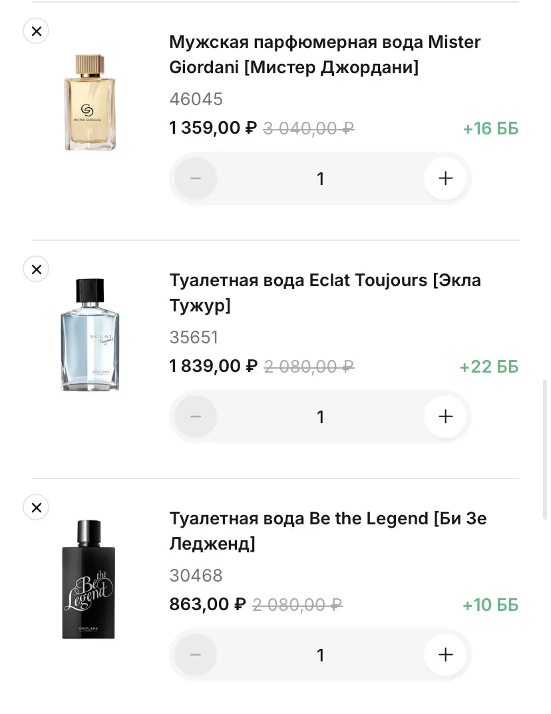The width and height of the screenshot is (551, 714).
Task: Click the Eclat Toujours quantity field
Action: coord(320,417)
